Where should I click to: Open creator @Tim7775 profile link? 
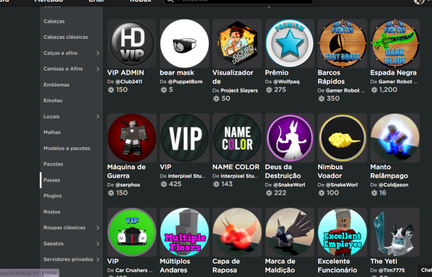391,271
